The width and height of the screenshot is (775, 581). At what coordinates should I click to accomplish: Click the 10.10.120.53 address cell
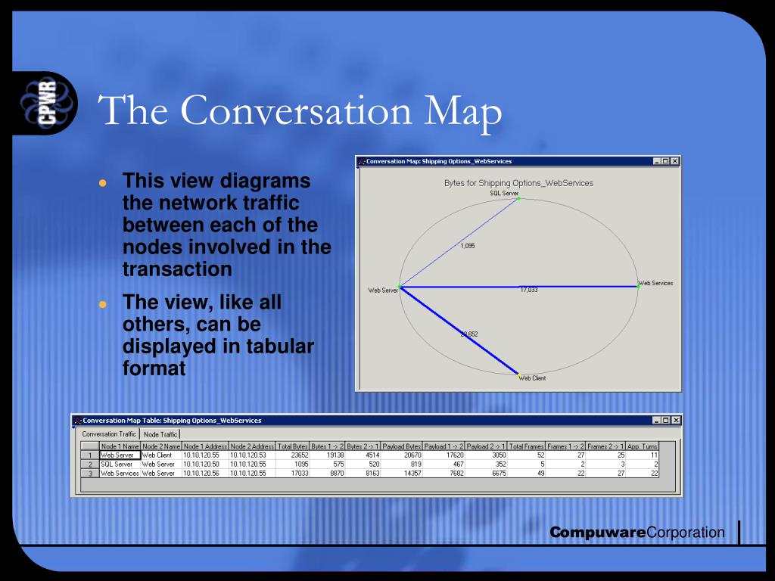coord(252,455)
